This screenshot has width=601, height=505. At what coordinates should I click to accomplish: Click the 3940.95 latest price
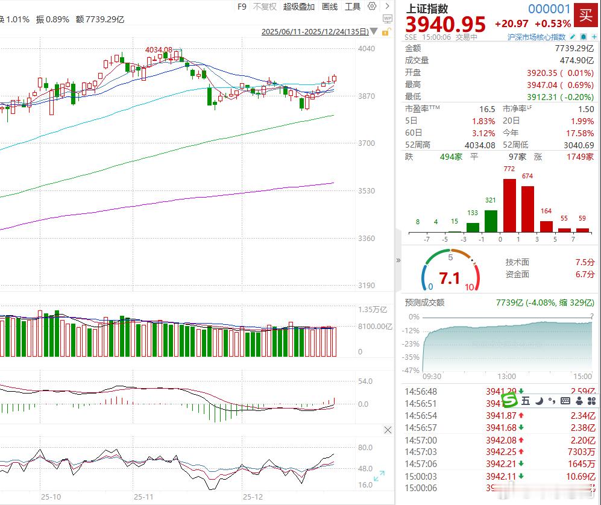pyautogui.click(x=445, y=24)
